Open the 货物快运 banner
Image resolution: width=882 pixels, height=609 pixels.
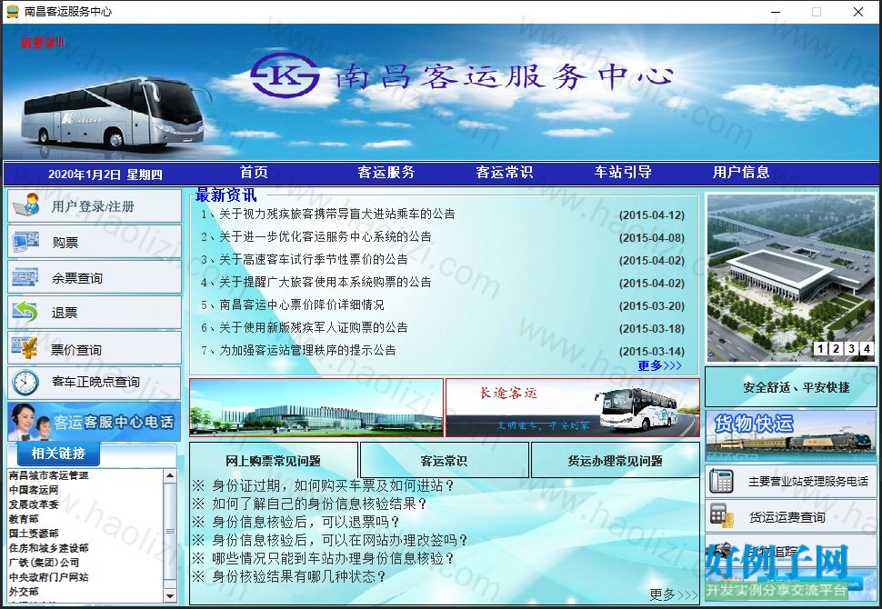791,435
